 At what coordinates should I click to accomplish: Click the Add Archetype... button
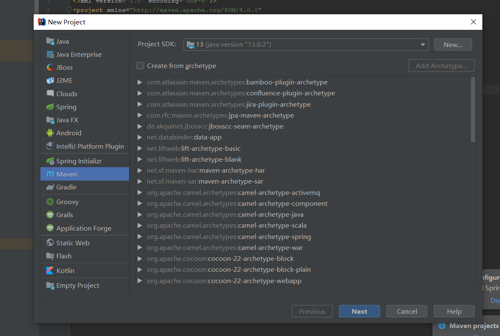coord(441,66)
